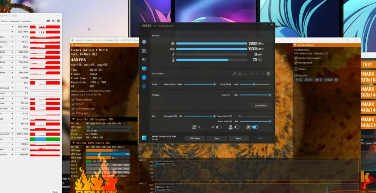Click the person-shaped user fan icon in the Fan row
This screenshot has width=376, height=193.
pyautogui.click(x=230, y=127)
